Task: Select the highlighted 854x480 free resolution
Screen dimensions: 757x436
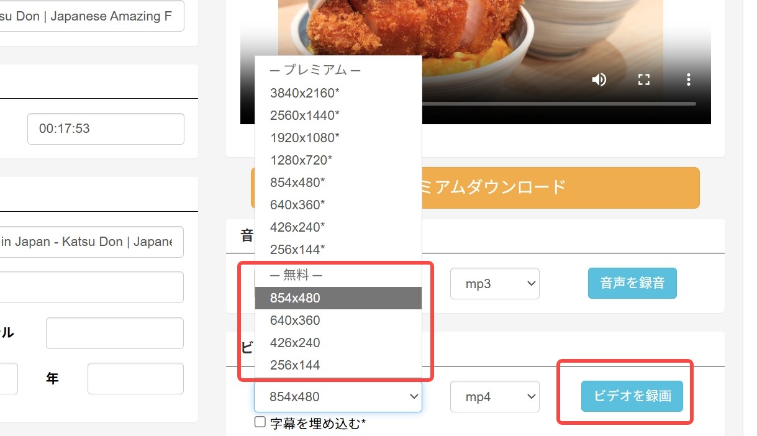Action: pyautogui.click(x=295, y=297)
